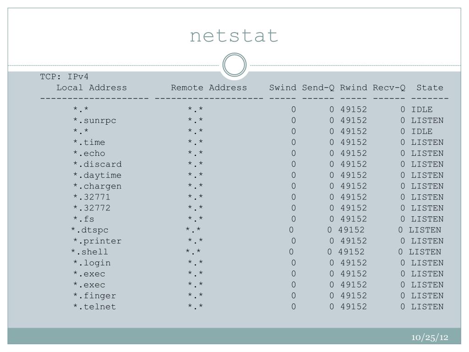
Task: Select the '*.time' local address entry
Action: [89, 143]
